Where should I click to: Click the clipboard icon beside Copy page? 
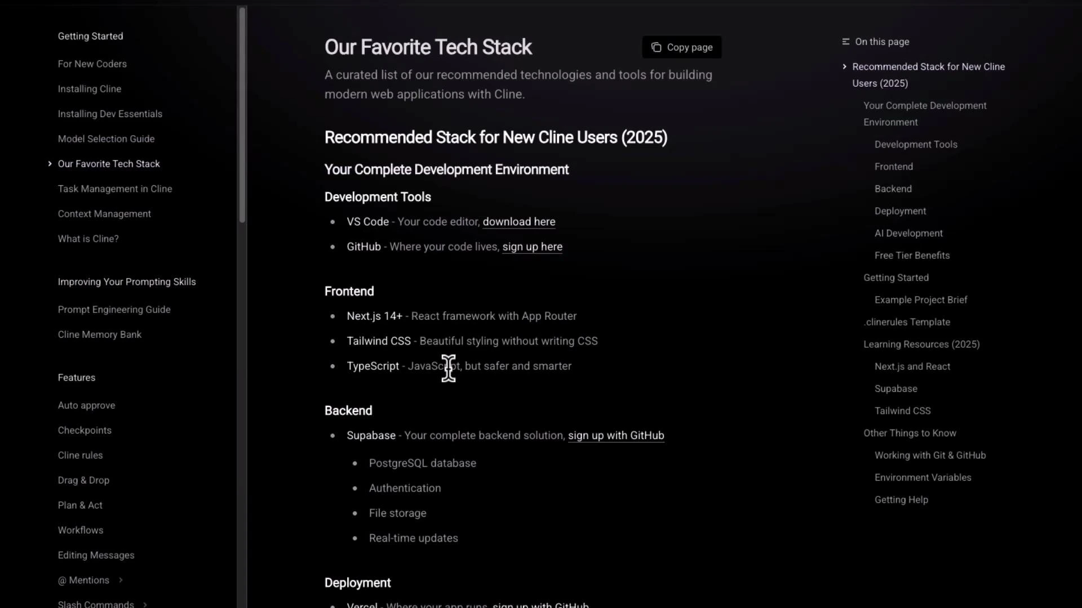(656, 47)
